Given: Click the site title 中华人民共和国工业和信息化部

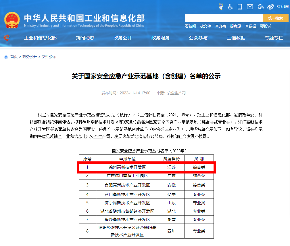Looking at the screenshot, I should pos(84,18).
